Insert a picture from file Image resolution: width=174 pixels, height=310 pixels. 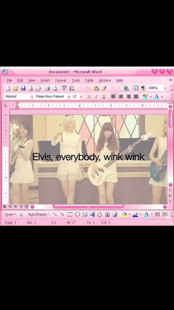point(115,214)
